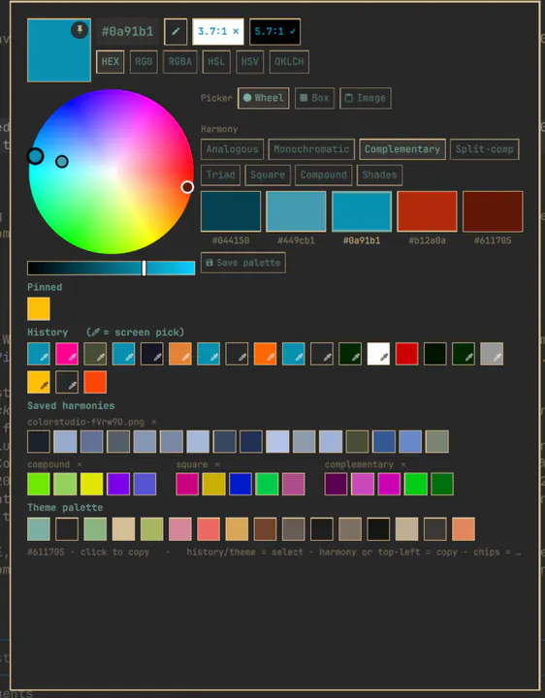Screen dimensions: 545x698
Task: Choose the Shades harmony
Action: click(x=379, y=174)
